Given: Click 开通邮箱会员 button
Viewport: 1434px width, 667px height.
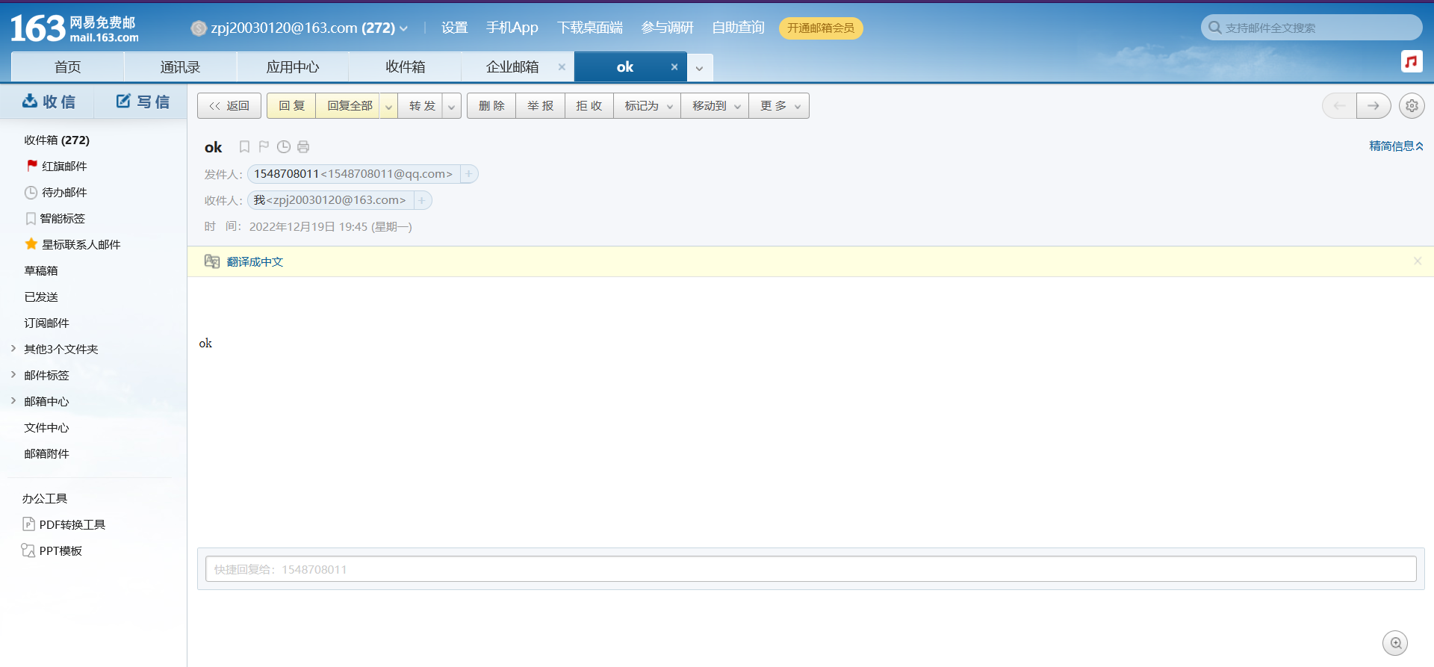Looking at the screenshot, I should click(x=821, y=28).
